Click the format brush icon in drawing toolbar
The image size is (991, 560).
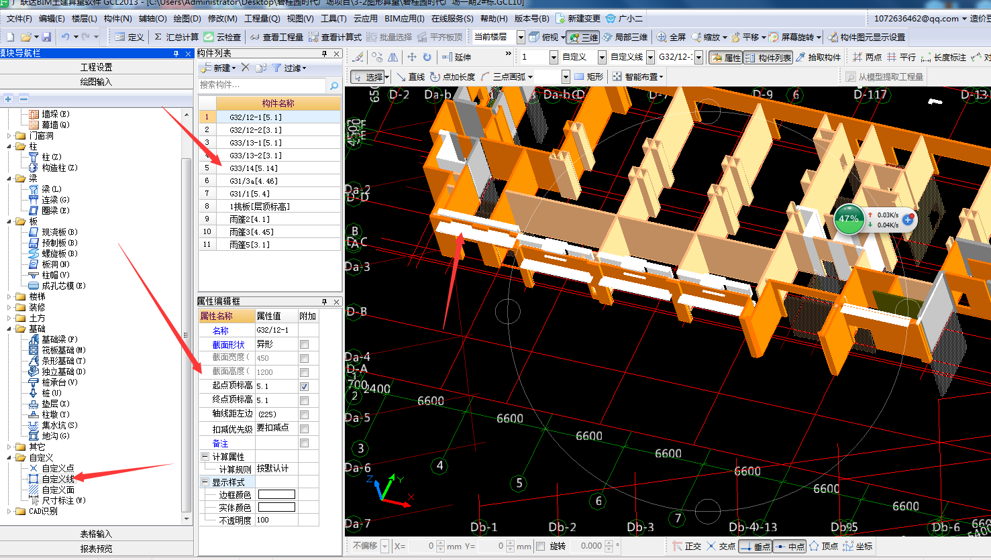358,57
